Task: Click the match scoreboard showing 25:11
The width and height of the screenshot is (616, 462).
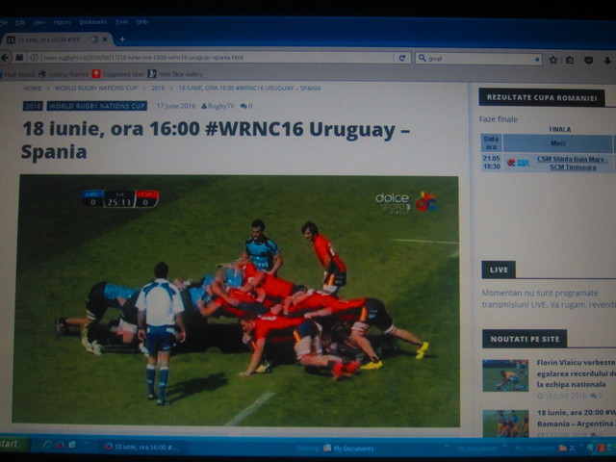Action: (119, 199)
